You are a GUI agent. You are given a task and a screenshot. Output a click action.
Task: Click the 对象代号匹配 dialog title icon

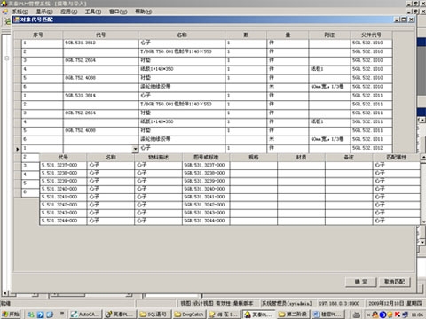point(16,19)
